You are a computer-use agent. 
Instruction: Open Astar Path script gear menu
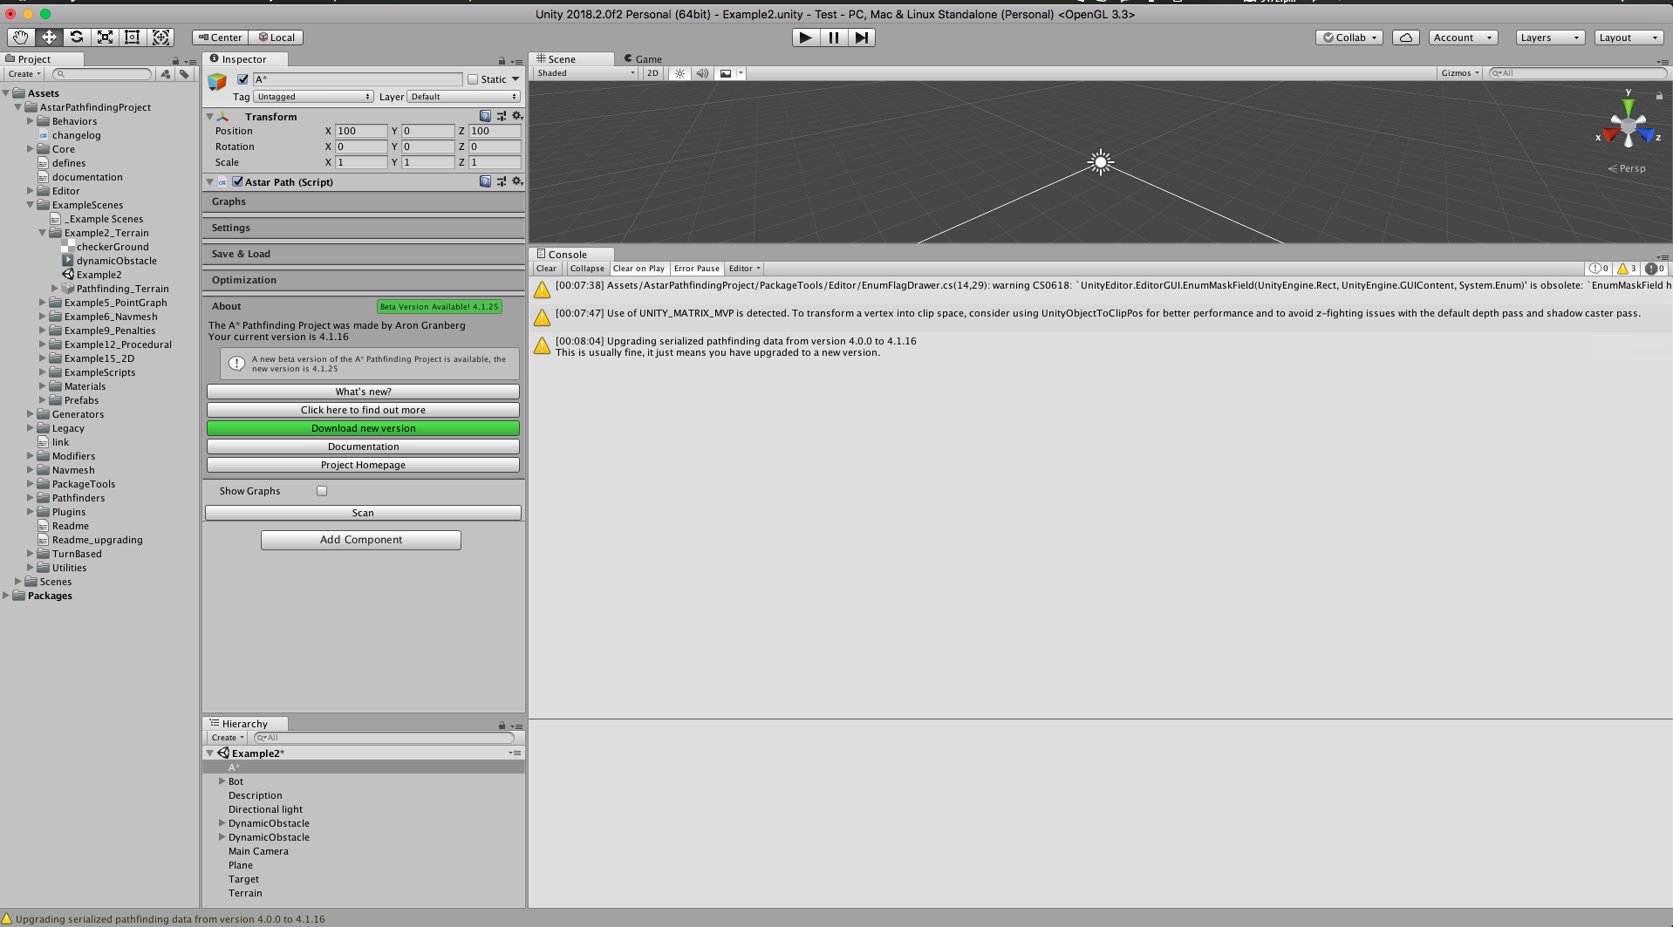[x=517, y=181]
